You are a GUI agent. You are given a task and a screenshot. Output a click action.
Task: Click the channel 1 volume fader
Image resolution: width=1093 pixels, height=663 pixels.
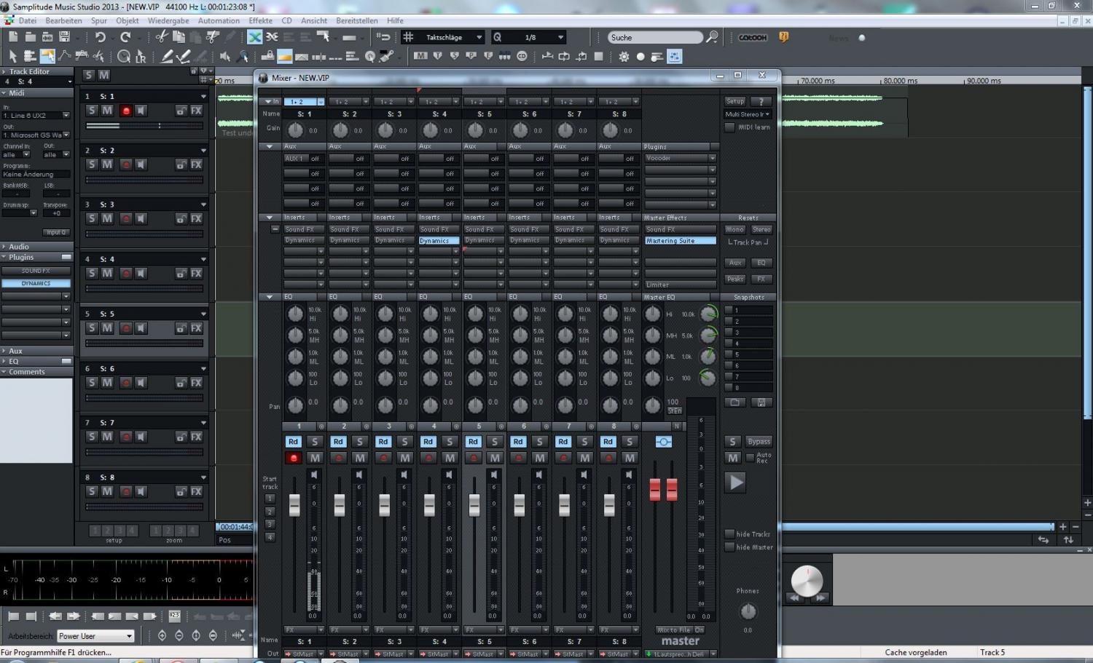click(294, 504)
